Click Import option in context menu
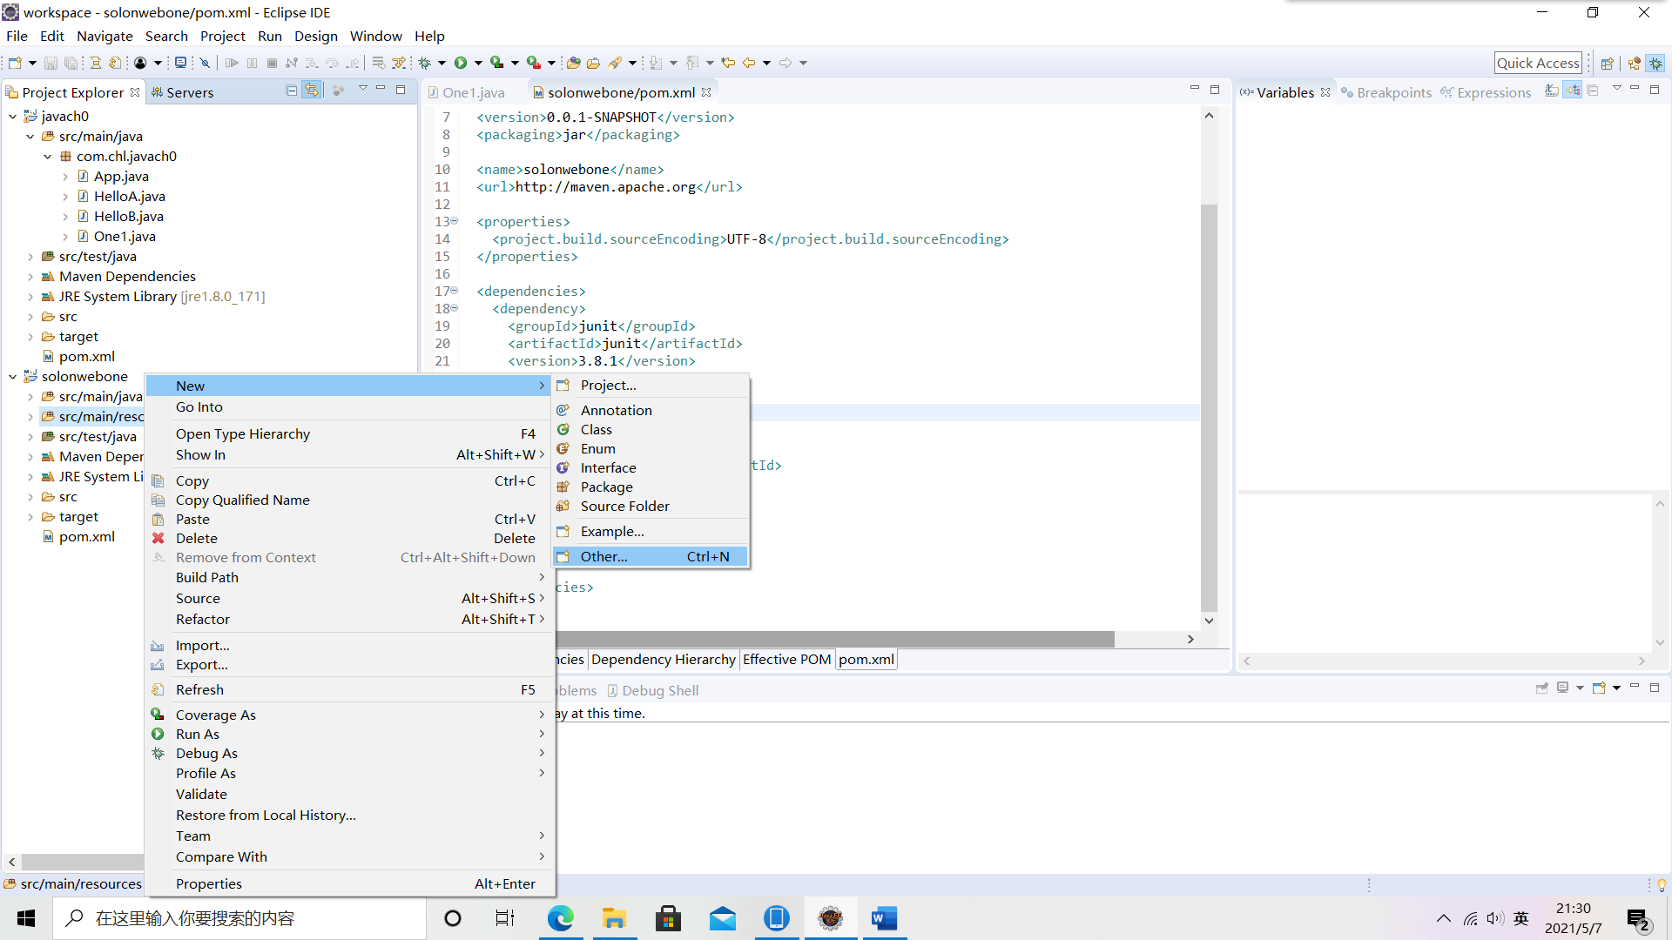 point(203,644)
